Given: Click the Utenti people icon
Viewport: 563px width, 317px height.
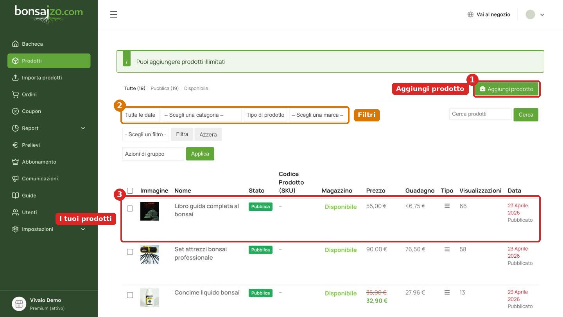Looking at the screenshot, I should click(15, 212).
